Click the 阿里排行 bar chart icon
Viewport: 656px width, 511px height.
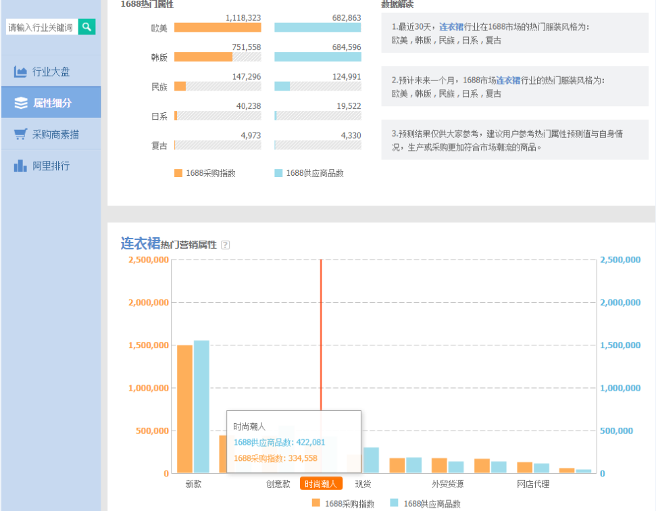click(20, 166)
